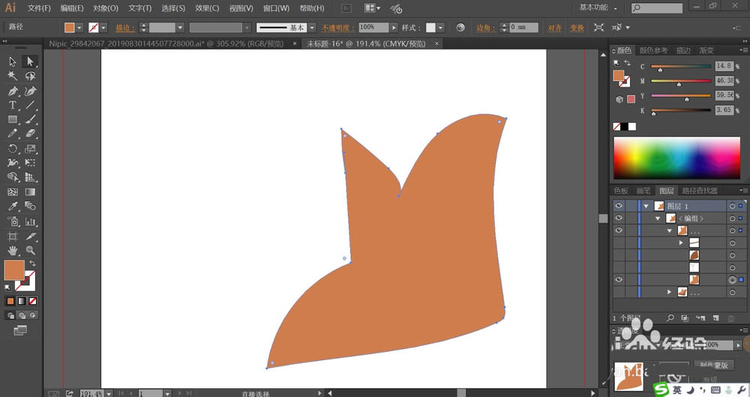Activate the Magic Wand tool
The image size is (750, 397).
13,76
